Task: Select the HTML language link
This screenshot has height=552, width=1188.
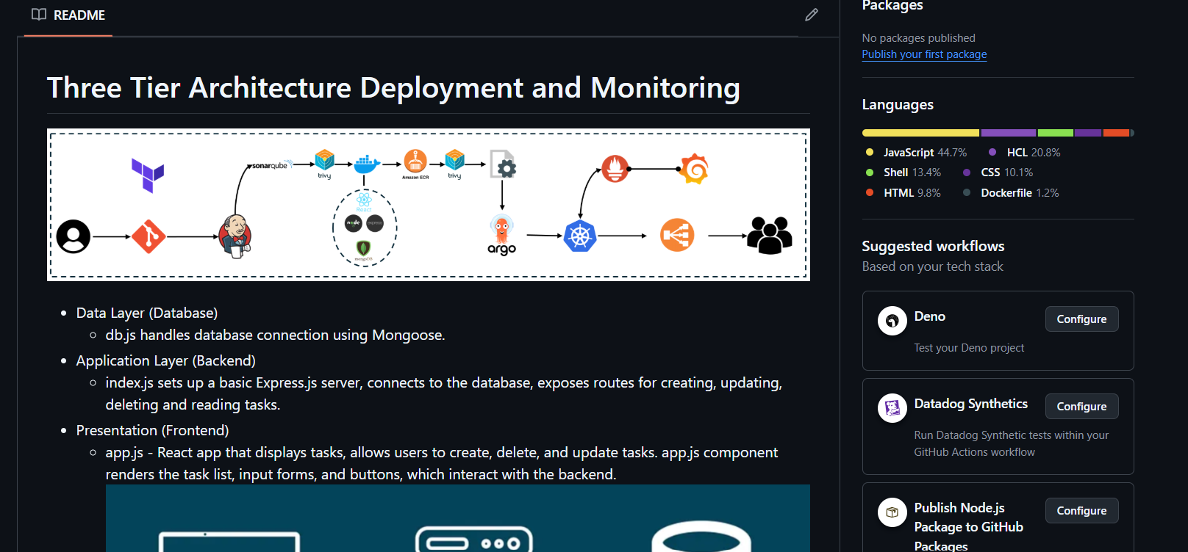Action: pos(912,193)
